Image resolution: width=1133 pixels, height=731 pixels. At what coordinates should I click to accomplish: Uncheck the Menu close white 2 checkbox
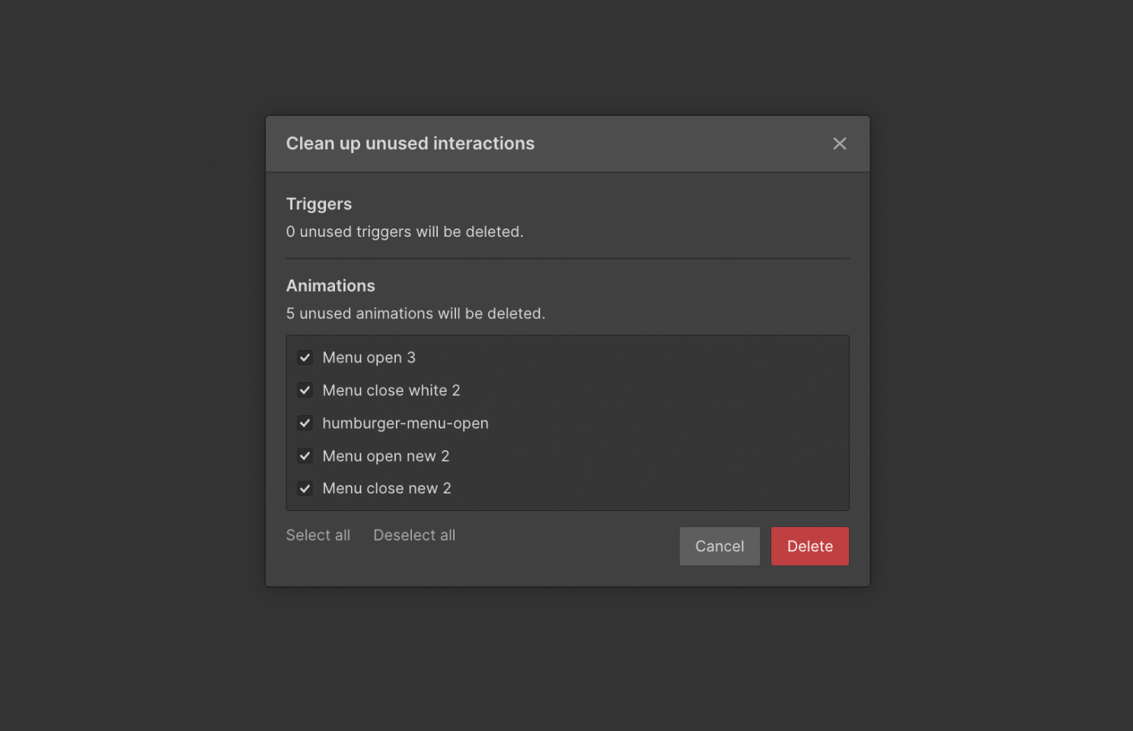305,390
